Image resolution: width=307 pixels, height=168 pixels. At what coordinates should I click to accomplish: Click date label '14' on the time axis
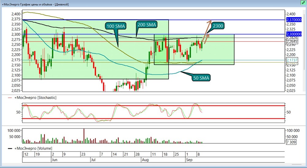115,154
